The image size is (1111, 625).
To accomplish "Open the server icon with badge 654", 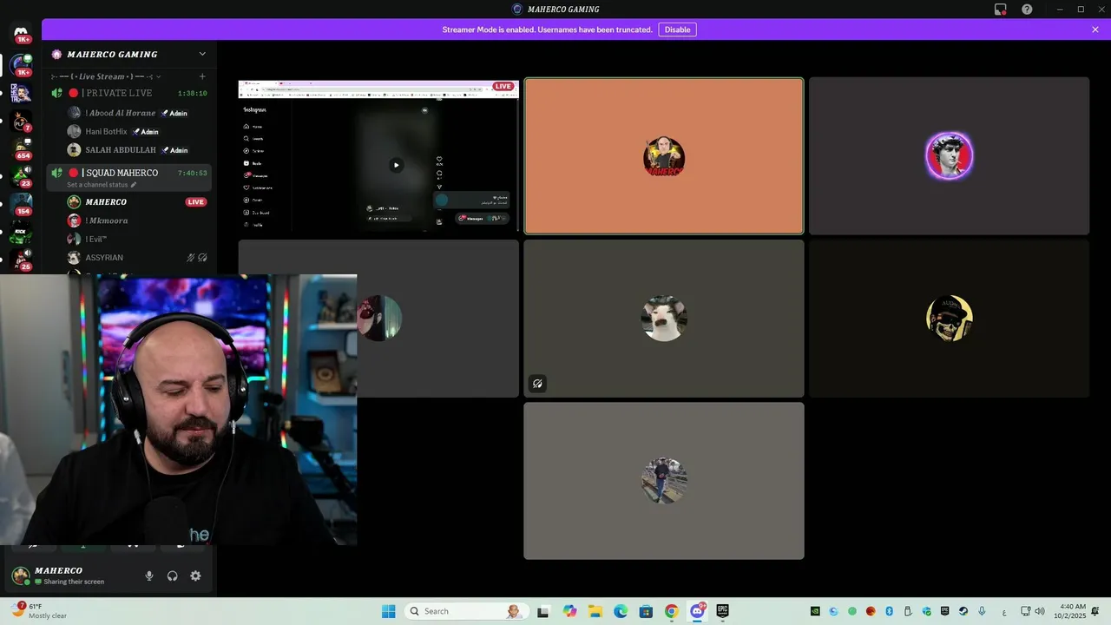I will [21, 148].
